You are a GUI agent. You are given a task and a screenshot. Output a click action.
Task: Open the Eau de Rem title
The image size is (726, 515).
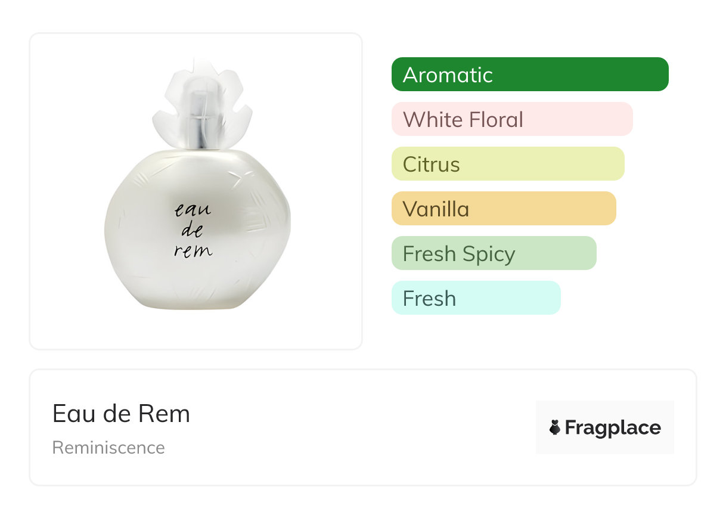click(121, 414)
